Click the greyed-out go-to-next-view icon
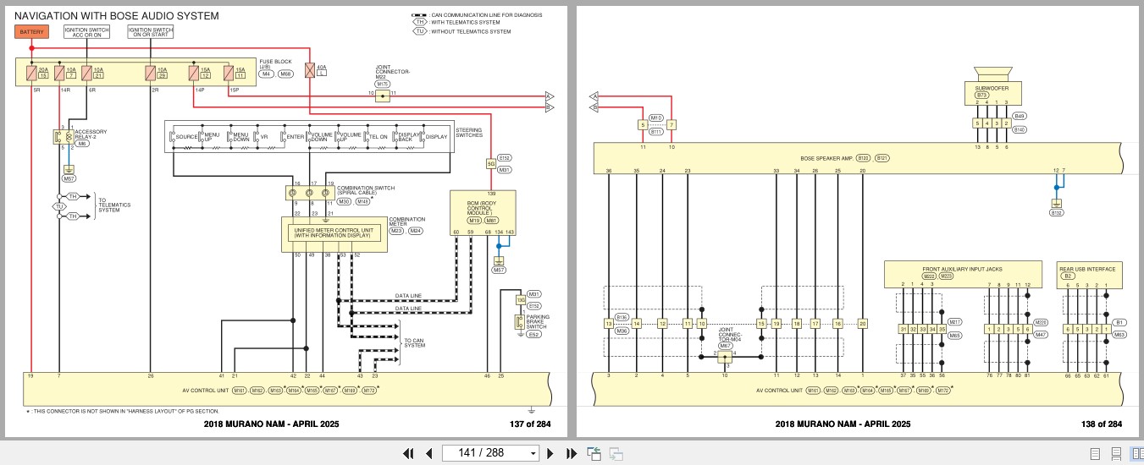The height and width of the screenshot is (465, 1144). 616,453
